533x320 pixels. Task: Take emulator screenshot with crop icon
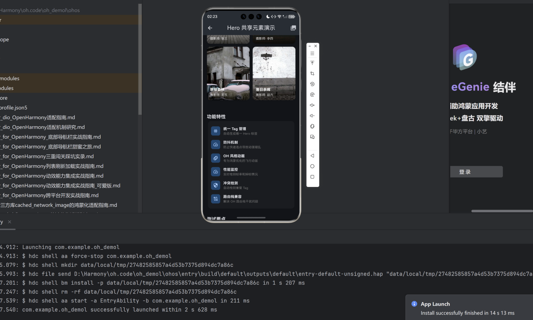point(312,74)
